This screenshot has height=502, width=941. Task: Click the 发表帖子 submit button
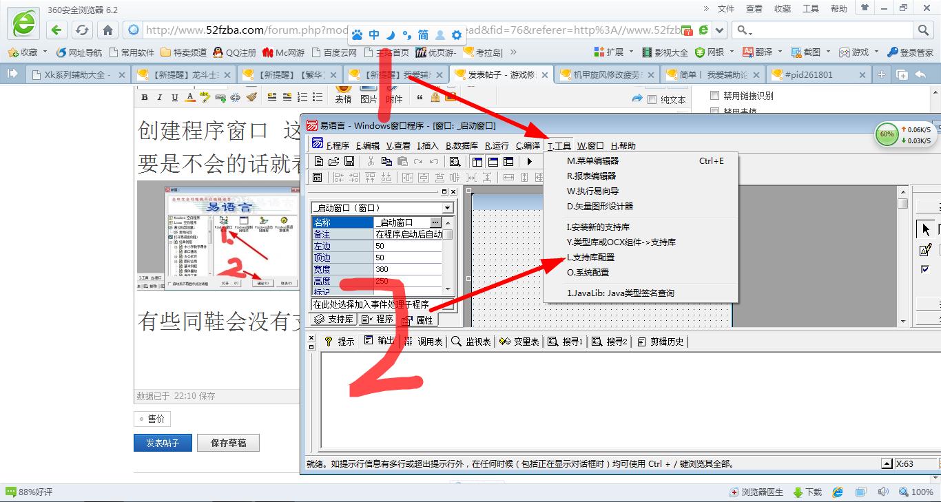[163, 443]
